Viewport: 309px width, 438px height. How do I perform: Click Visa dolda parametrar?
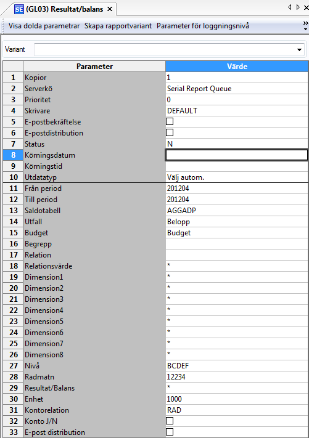pos(44,26)
